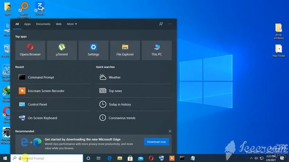The height and width of the screenshot is (162, 289).
Task: Run the Today in history quick search
Action: tap(134, 104)
